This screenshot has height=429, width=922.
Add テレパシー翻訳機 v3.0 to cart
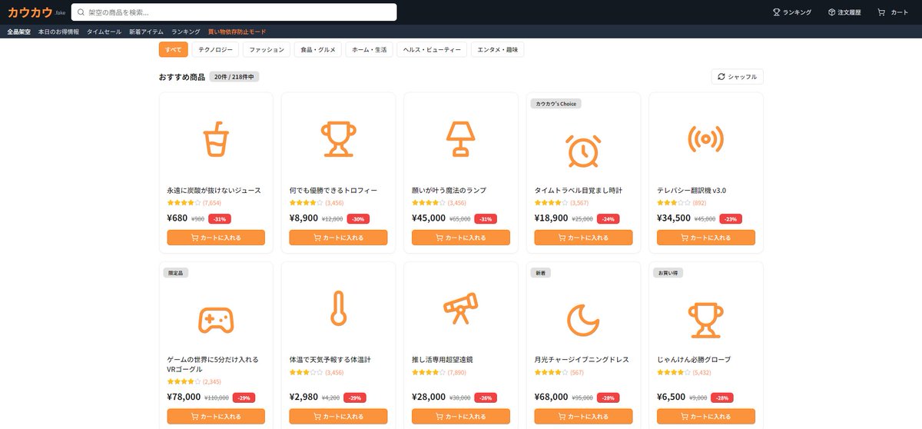[x=705, y=238]
